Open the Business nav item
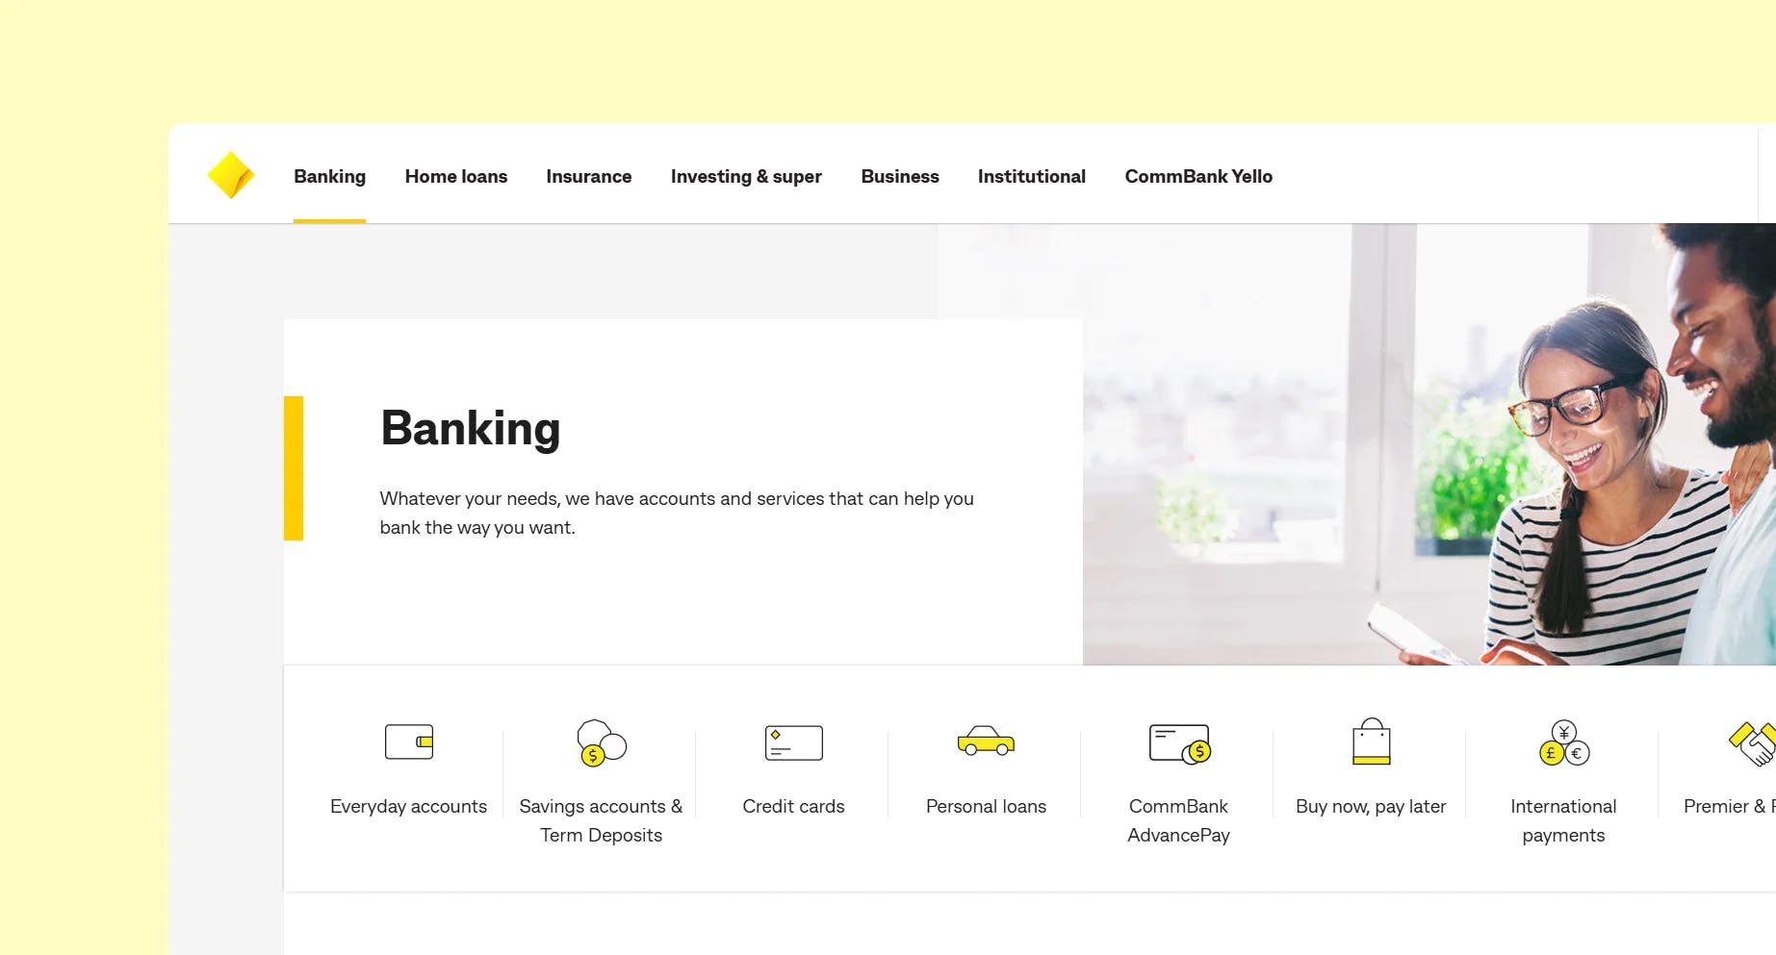Viewport: 1776px width, 955px height. (900, 176)
